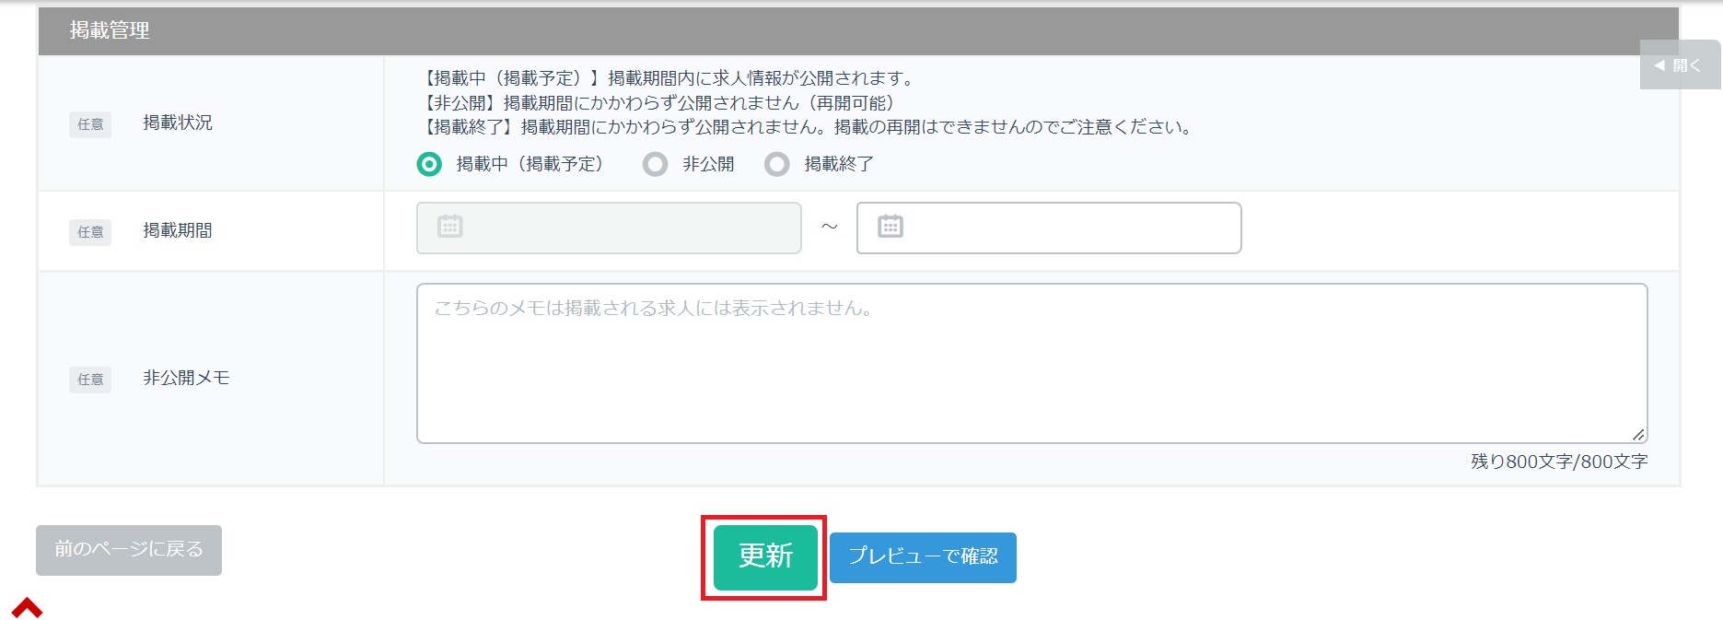Click the 掲載期間 field label
The image size is (1723, 620).
(178, 230)
